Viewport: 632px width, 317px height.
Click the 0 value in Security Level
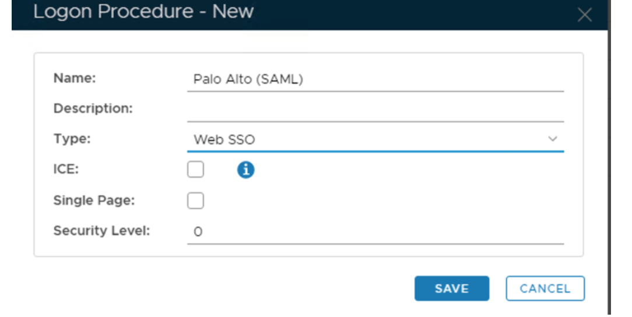point(198,232)
